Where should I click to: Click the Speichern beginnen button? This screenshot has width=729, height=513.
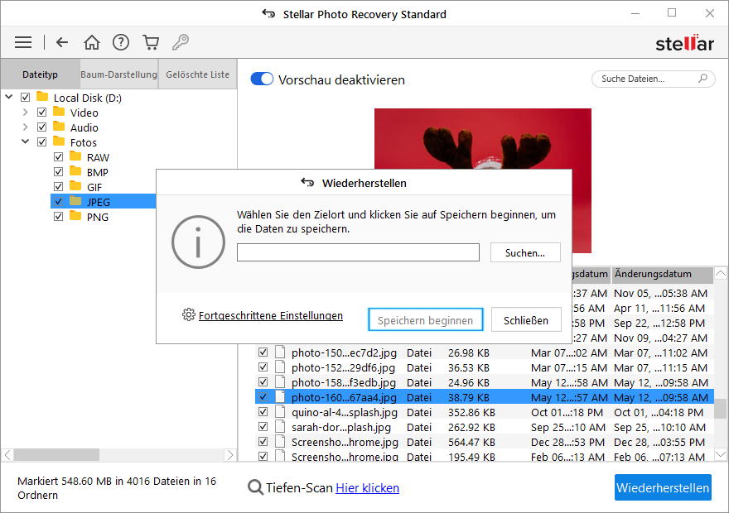[x=426, y=320]
